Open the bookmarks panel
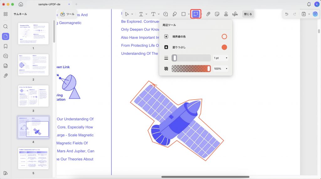Image resolution: width=321 pixels, height=179 pixels. (6, 46)
